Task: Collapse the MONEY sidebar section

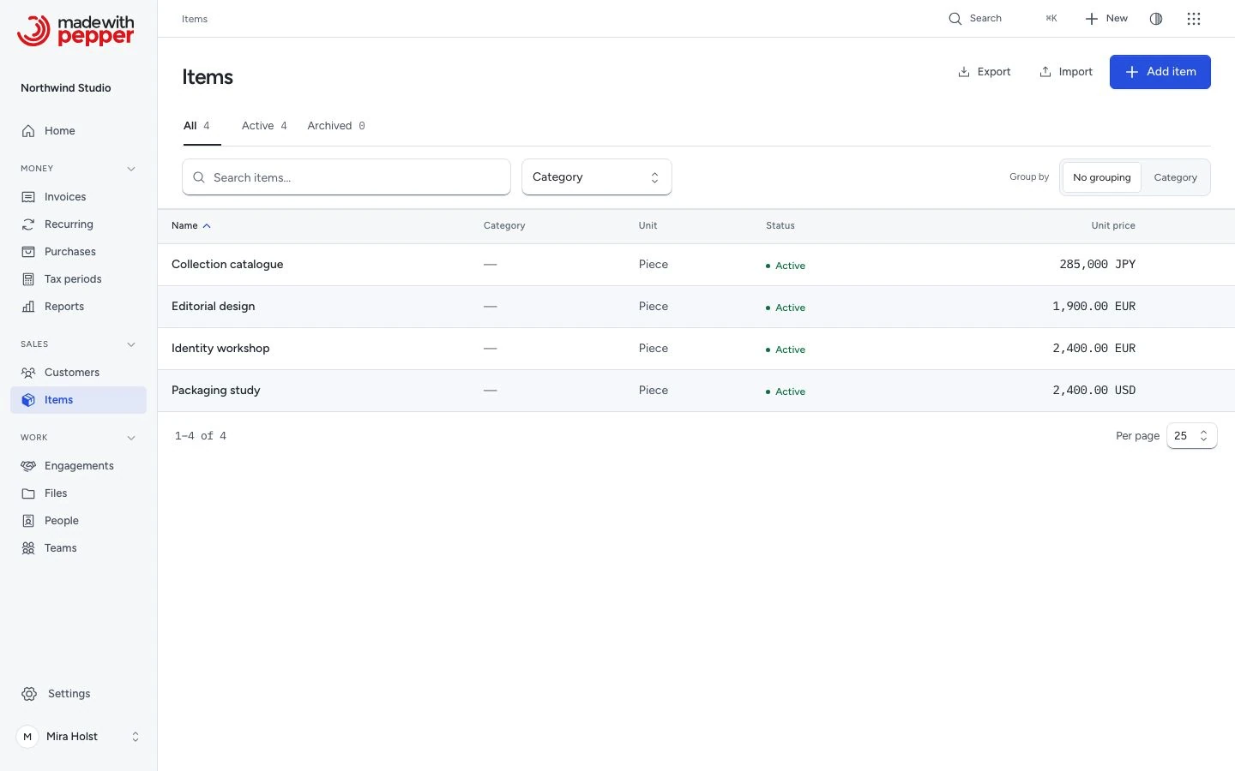Action: click(x=131, y=169)
